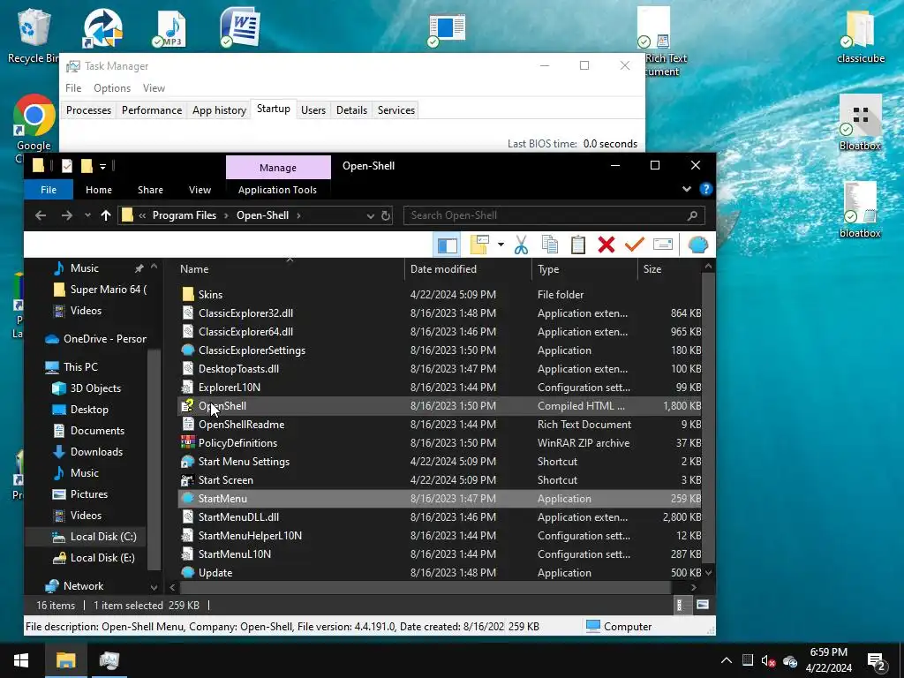Viewport: 904px width, 678px height.
Task: Open the notification center icon
Action: pyautogui.click(x=877, y=661)
